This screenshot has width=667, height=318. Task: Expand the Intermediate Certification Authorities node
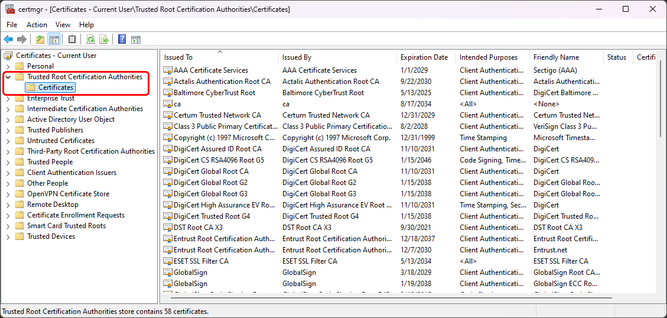[8, 109]
